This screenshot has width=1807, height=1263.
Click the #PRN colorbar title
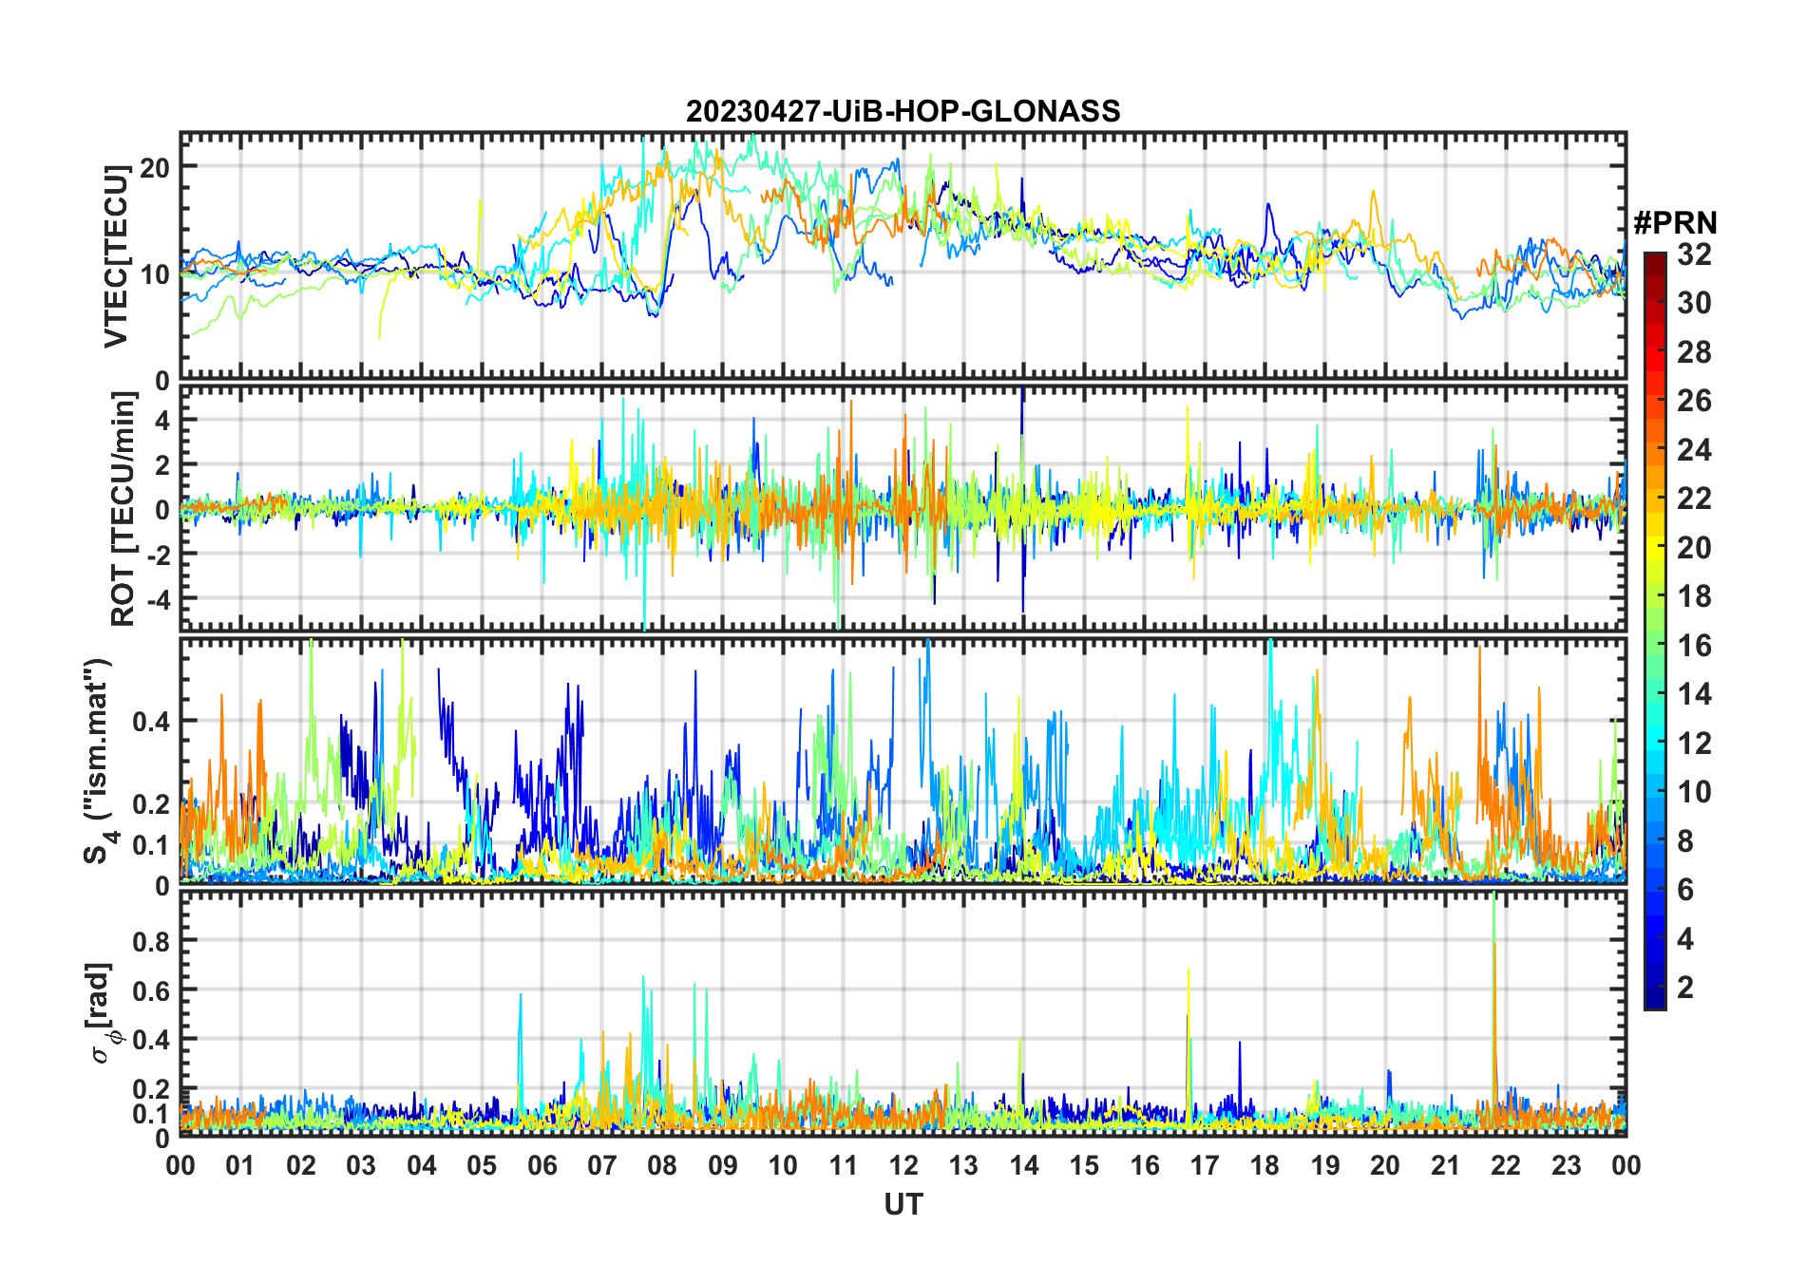(1675, 223)
